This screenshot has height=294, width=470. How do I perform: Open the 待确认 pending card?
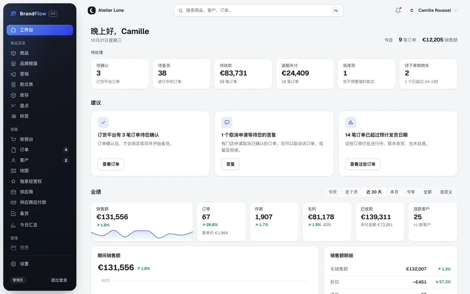[120, 74]
